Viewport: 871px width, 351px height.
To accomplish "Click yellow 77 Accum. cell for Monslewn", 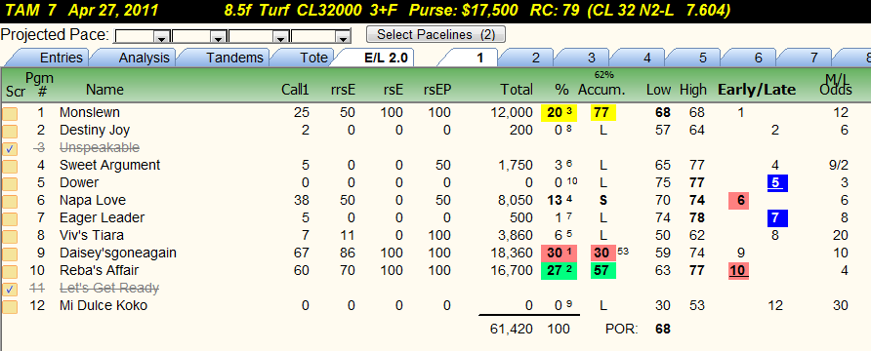I will click(x=603, y=112).
